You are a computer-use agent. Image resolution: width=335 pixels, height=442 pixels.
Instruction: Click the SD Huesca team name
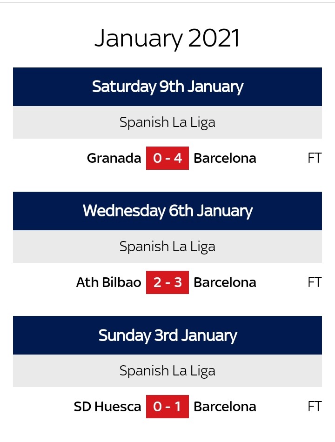(x=107, y=407)
